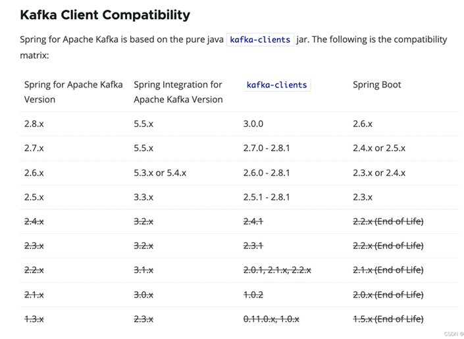Image resolution: width=464 pixels, height=339 pixels.
Task: Click the 3.3.x Spring Integration cell
Action: point(143,196)
